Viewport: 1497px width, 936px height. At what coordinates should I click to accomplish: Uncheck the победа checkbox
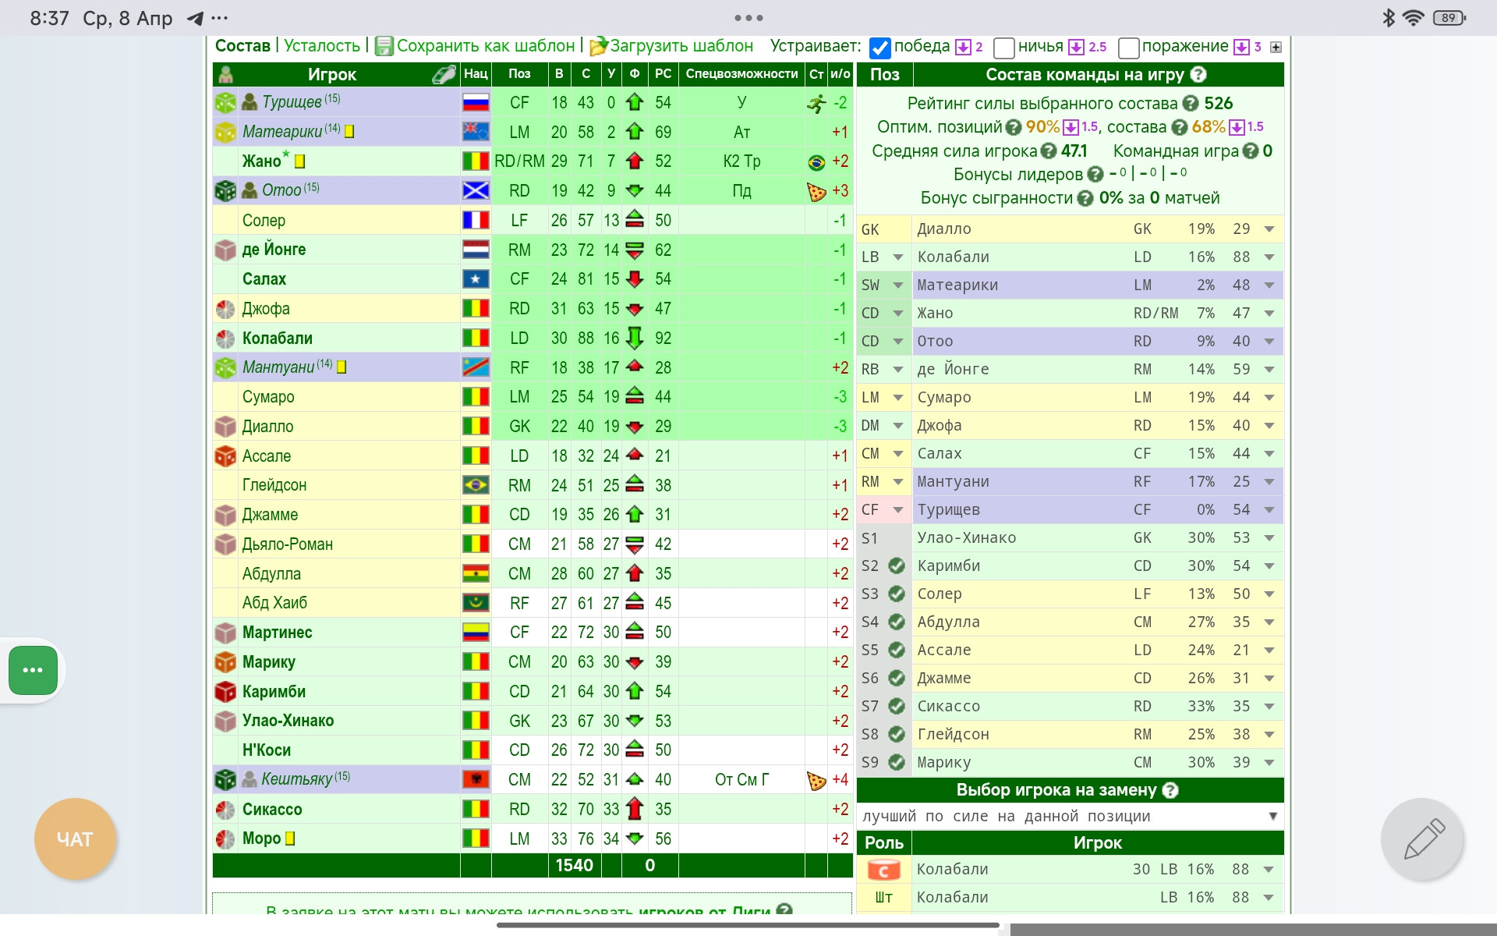point(879,48)
